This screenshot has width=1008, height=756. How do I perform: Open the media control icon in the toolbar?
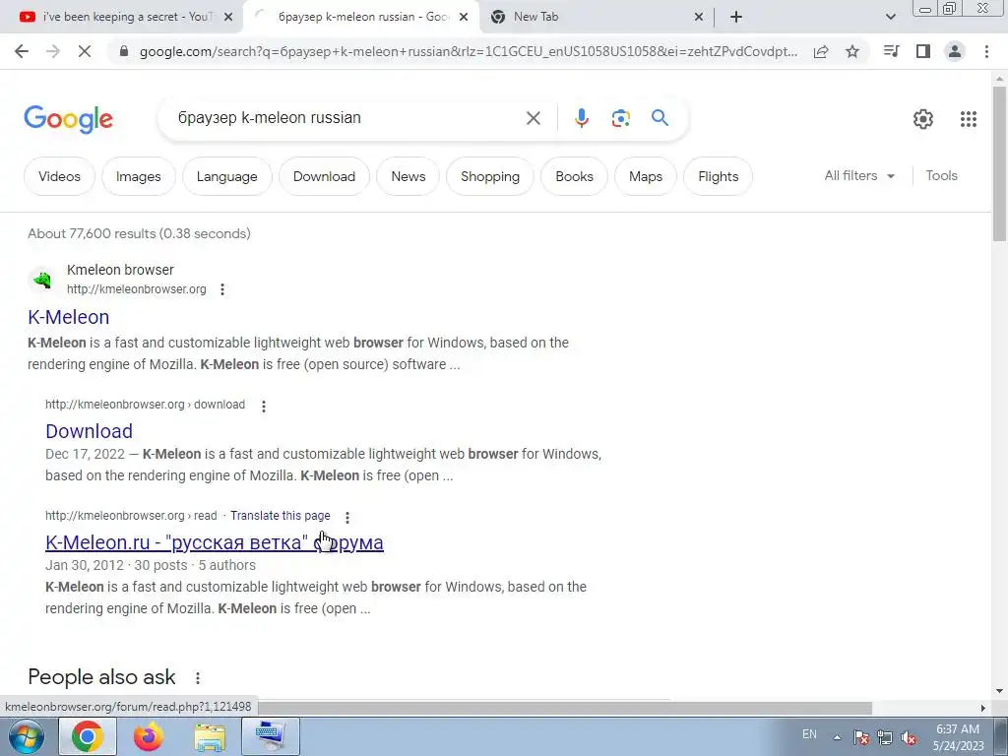coord(892,51)
